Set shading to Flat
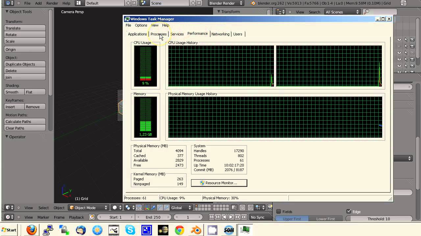The width and height of the screenshot is (421, 236). point(35,92)
